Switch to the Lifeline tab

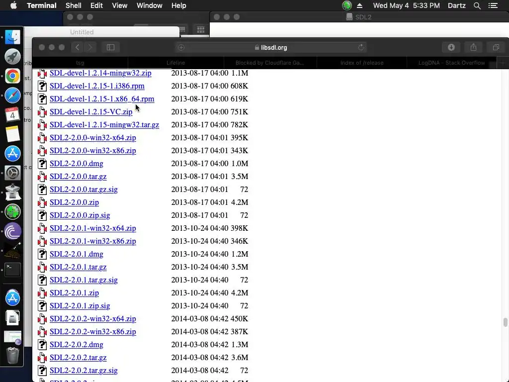pos(175,63)
